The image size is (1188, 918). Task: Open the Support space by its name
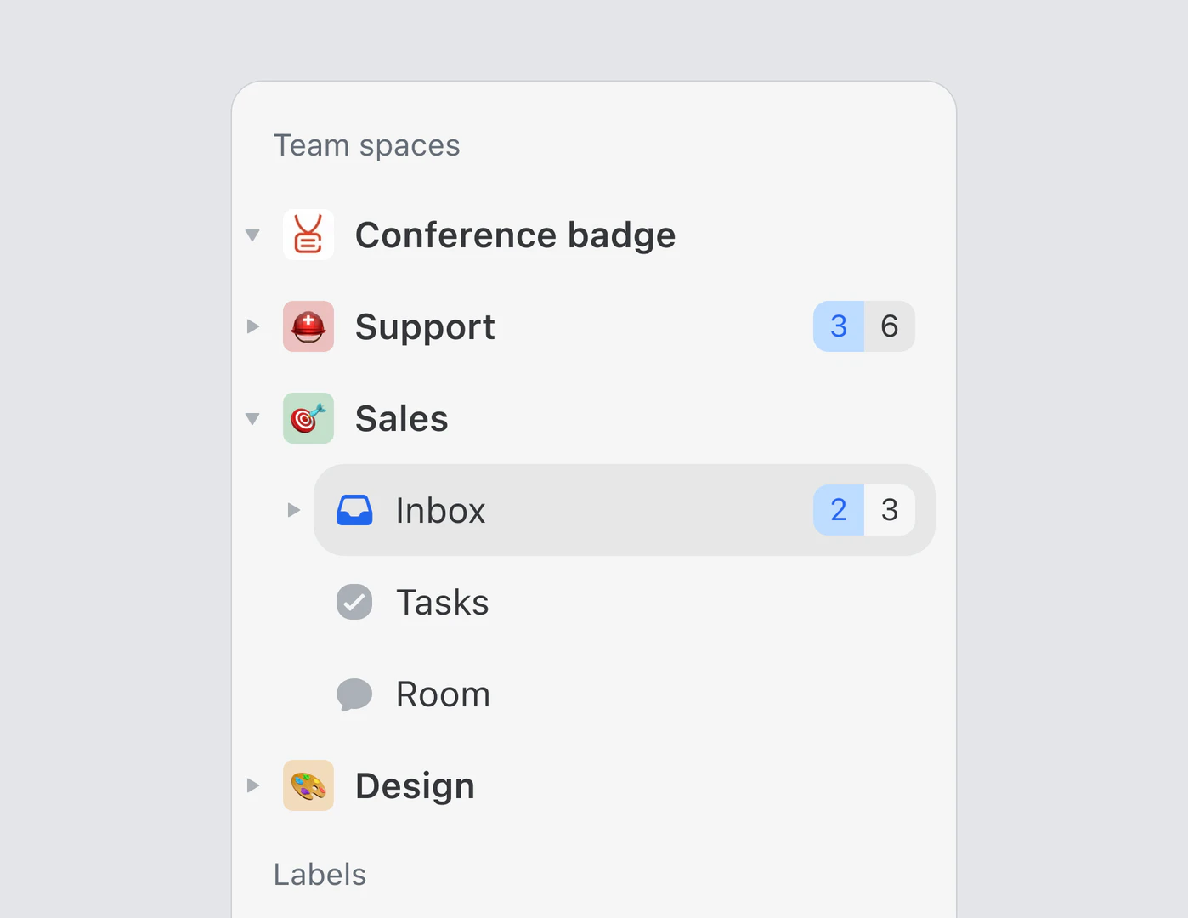coord(425,326)
